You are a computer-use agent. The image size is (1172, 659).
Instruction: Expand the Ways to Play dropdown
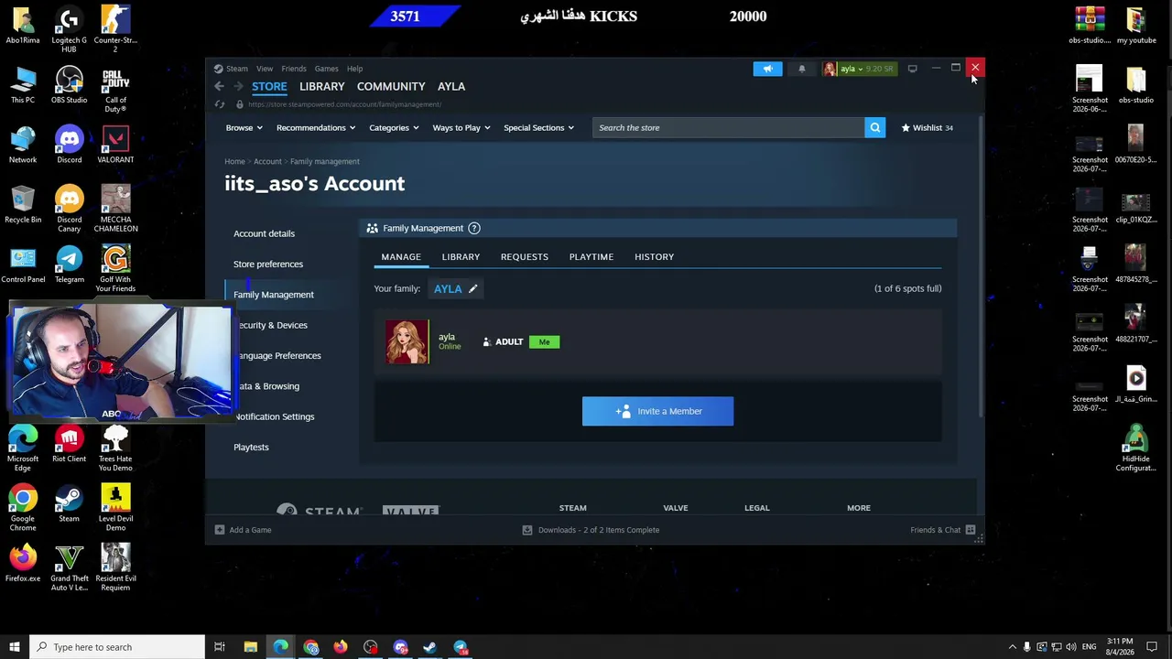point(461,128)
